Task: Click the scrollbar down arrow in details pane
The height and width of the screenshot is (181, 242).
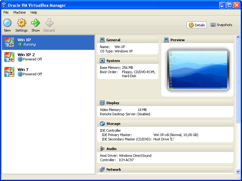Action: [x=238, y=171]
